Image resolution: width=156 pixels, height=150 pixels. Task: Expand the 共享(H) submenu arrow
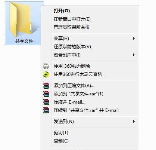134,38
